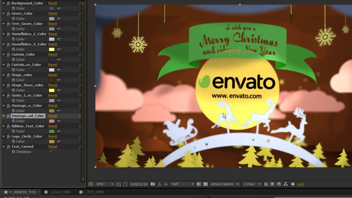Viewport: 352px width, 198px height.
Task: Click stopwatch for Background_Color Color
Action: click(14, 8)
